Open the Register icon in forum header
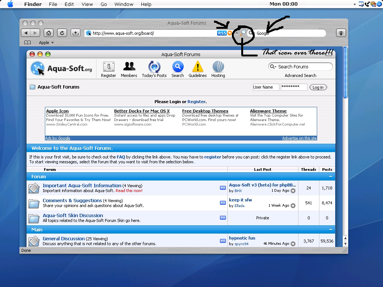 pyautogui.click(x=108, y=70)
